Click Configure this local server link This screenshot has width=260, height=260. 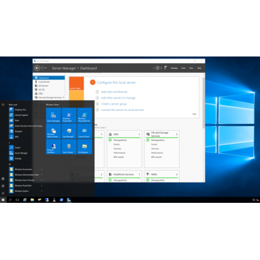click(116, 82)
